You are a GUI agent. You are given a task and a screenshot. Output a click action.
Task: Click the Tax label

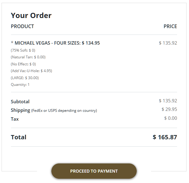pyautogui.click(x=15, y=119)
